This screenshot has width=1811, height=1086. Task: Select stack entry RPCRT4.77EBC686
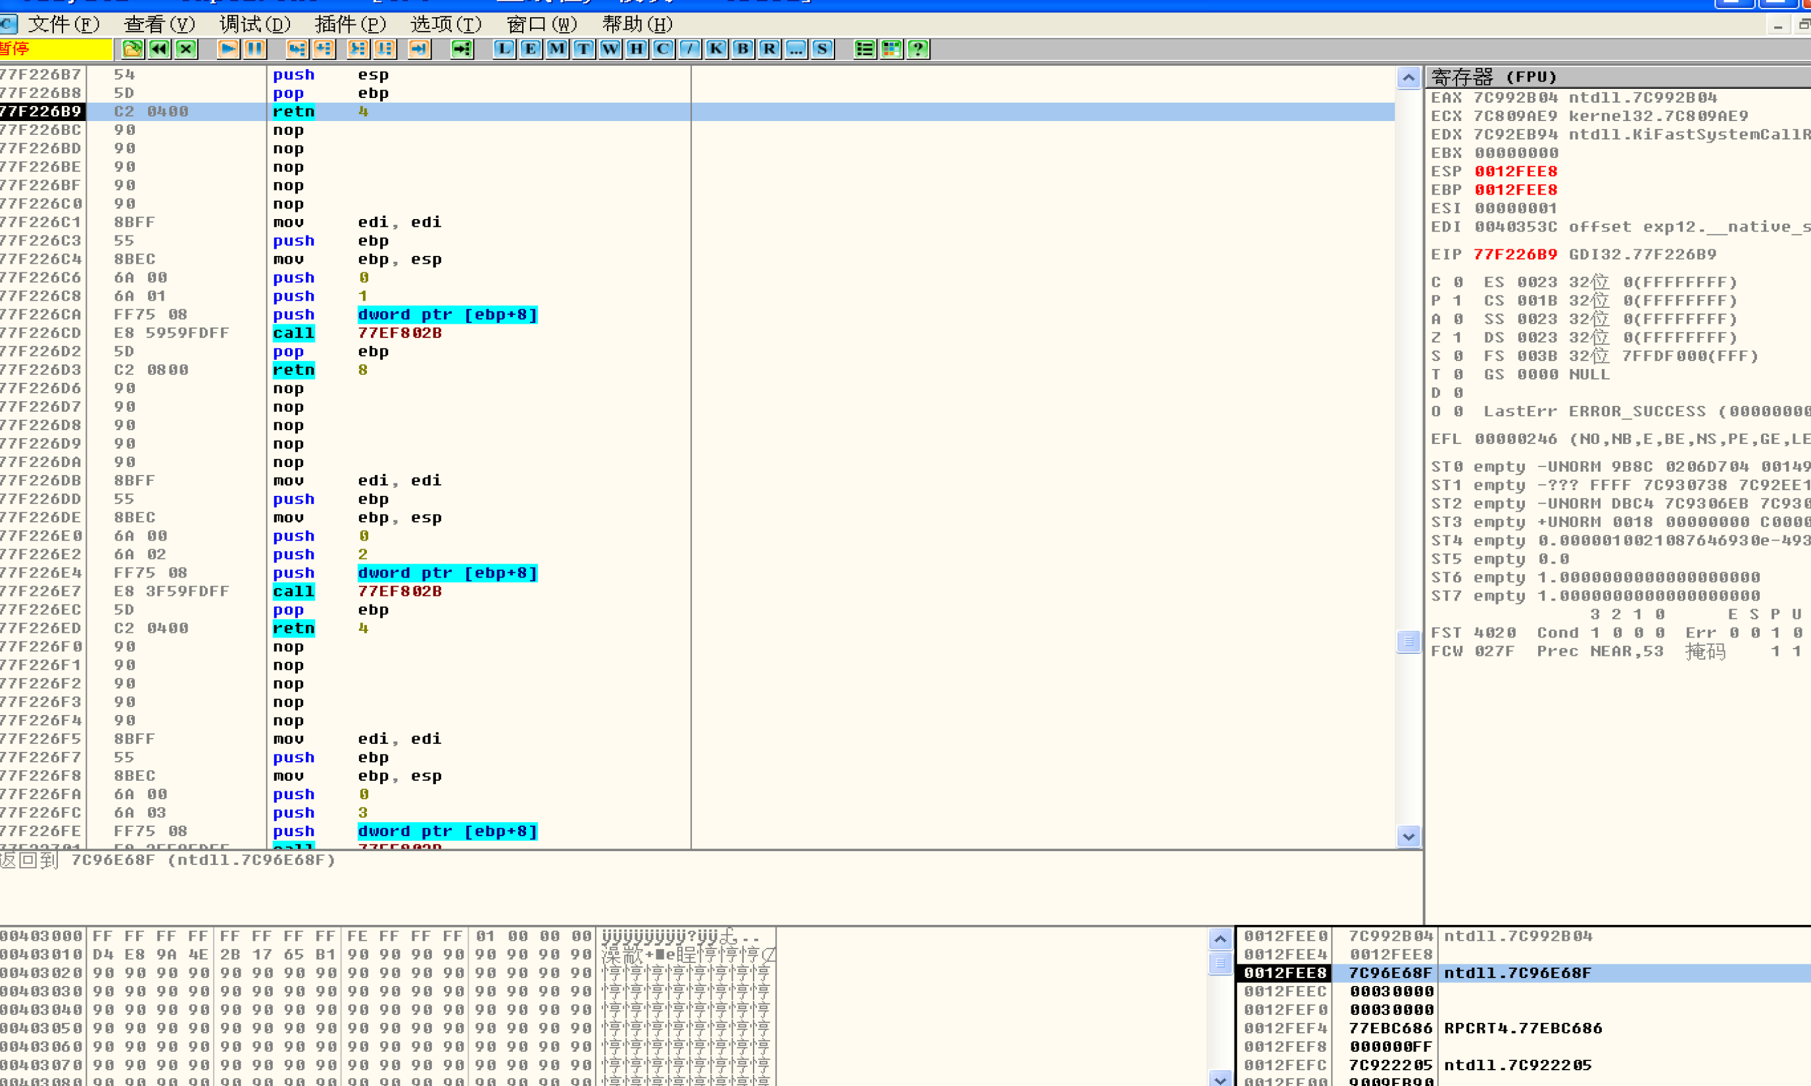1524,1028
